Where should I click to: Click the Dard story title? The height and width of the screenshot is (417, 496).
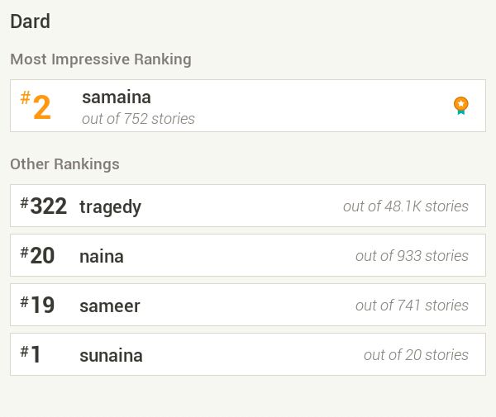click(30, 21)
